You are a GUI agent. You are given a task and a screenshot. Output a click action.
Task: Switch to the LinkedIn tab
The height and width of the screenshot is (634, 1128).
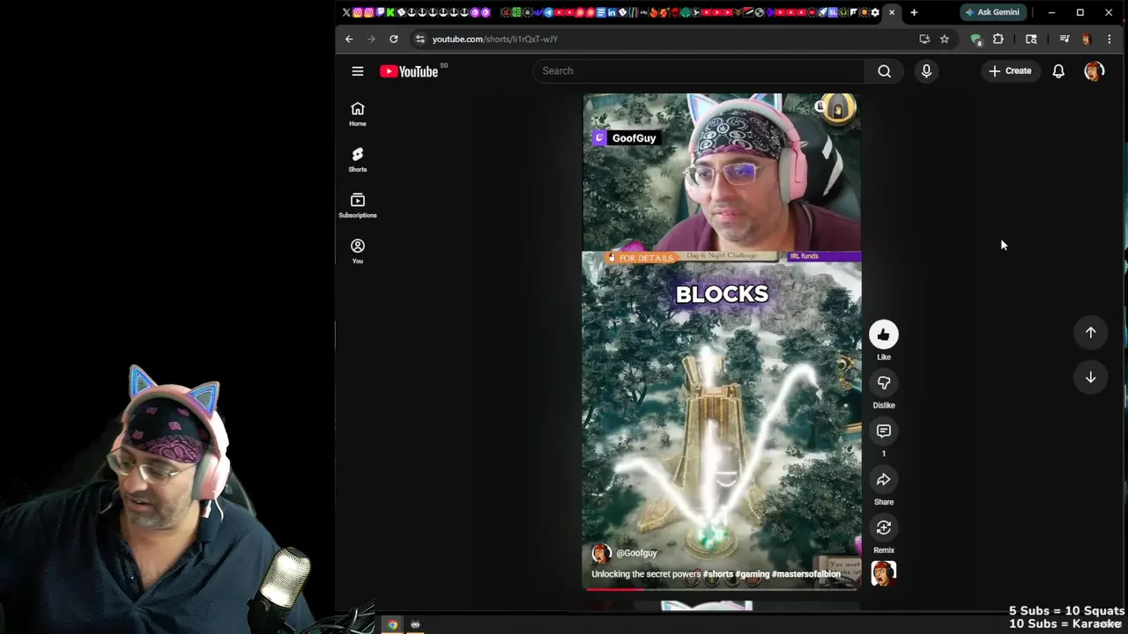pyautogui.click(x=612, y=12)
